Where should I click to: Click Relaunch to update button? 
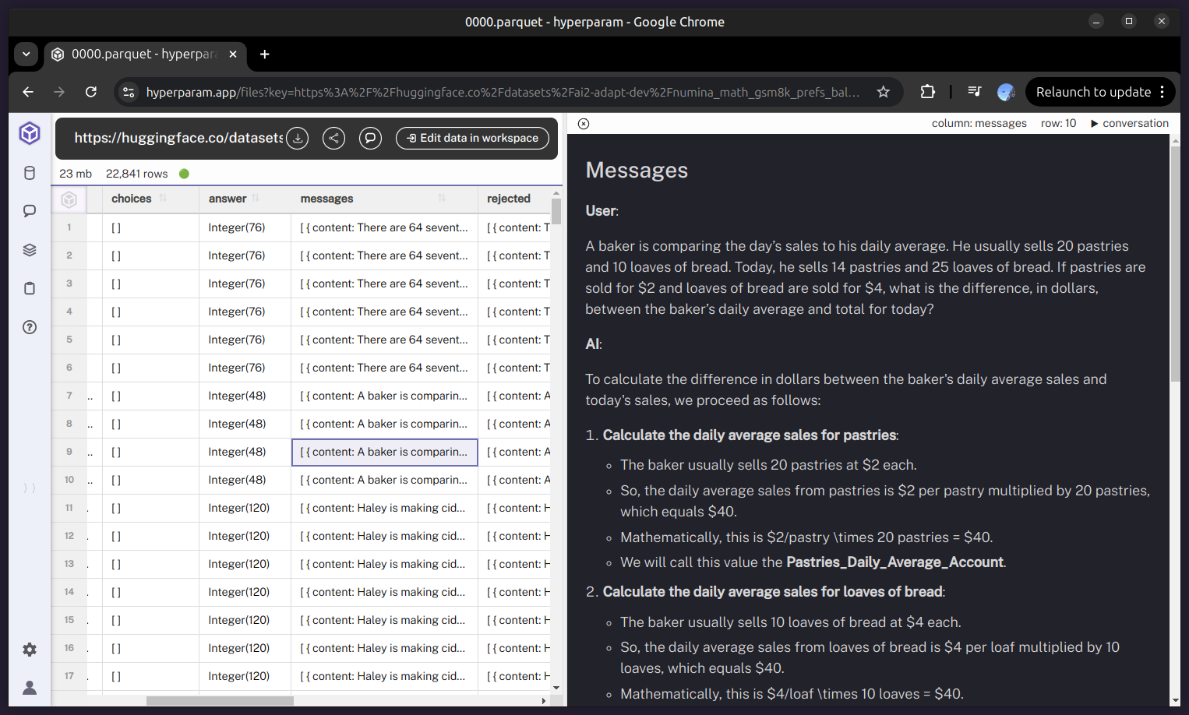(x=1092, y=92)
